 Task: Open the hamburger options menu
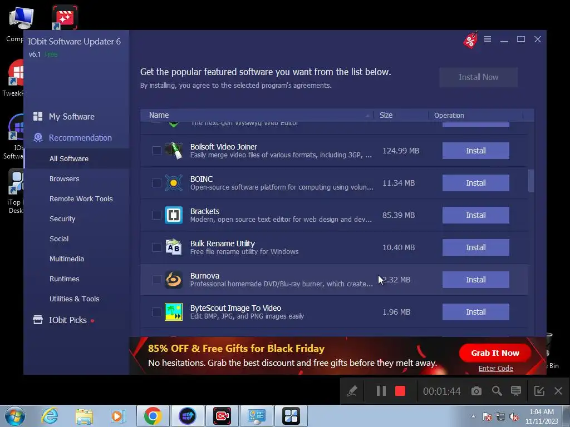(x=488, y=39)
